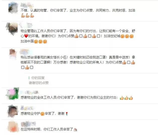Viewport: 158px width, 135px height.
Task: Click the flexed biceps emojis under first comment
Action: point(27,16)
